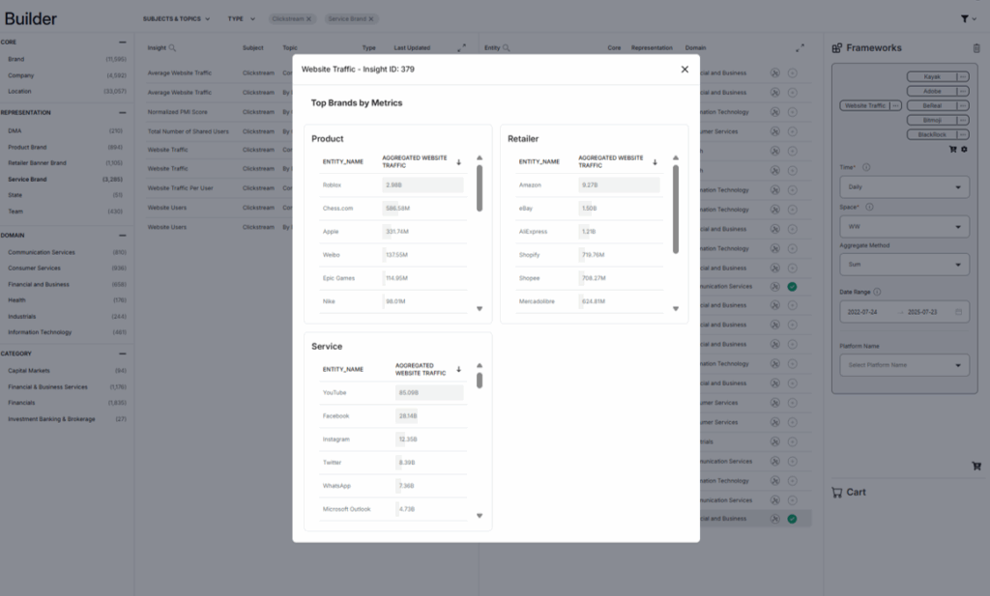Image resolution: width=990 pixels, height=596 pixels.
Task: Sort Product table by aggregated website traffic arrow
Action: (459, 162)
